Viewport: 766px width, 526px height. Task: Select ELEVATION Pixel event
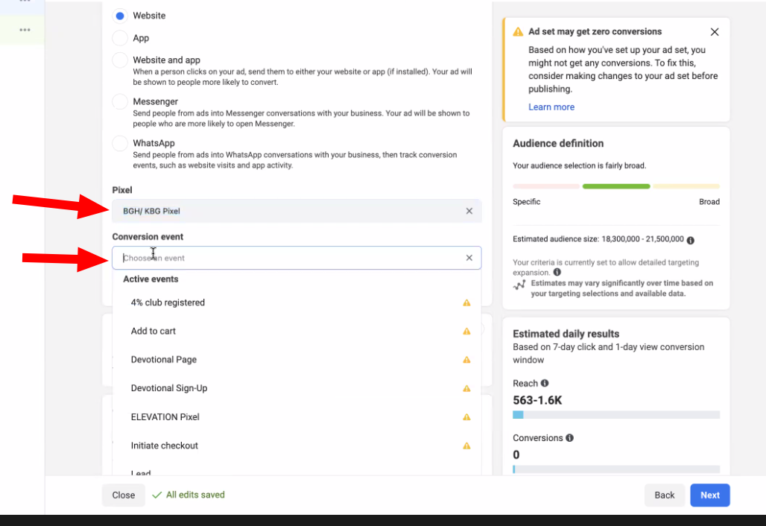pyautogui.click(x=165, y=417)
